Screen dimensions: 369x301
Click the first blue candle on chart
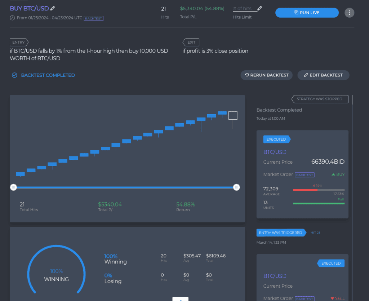(x=20, y=174)
